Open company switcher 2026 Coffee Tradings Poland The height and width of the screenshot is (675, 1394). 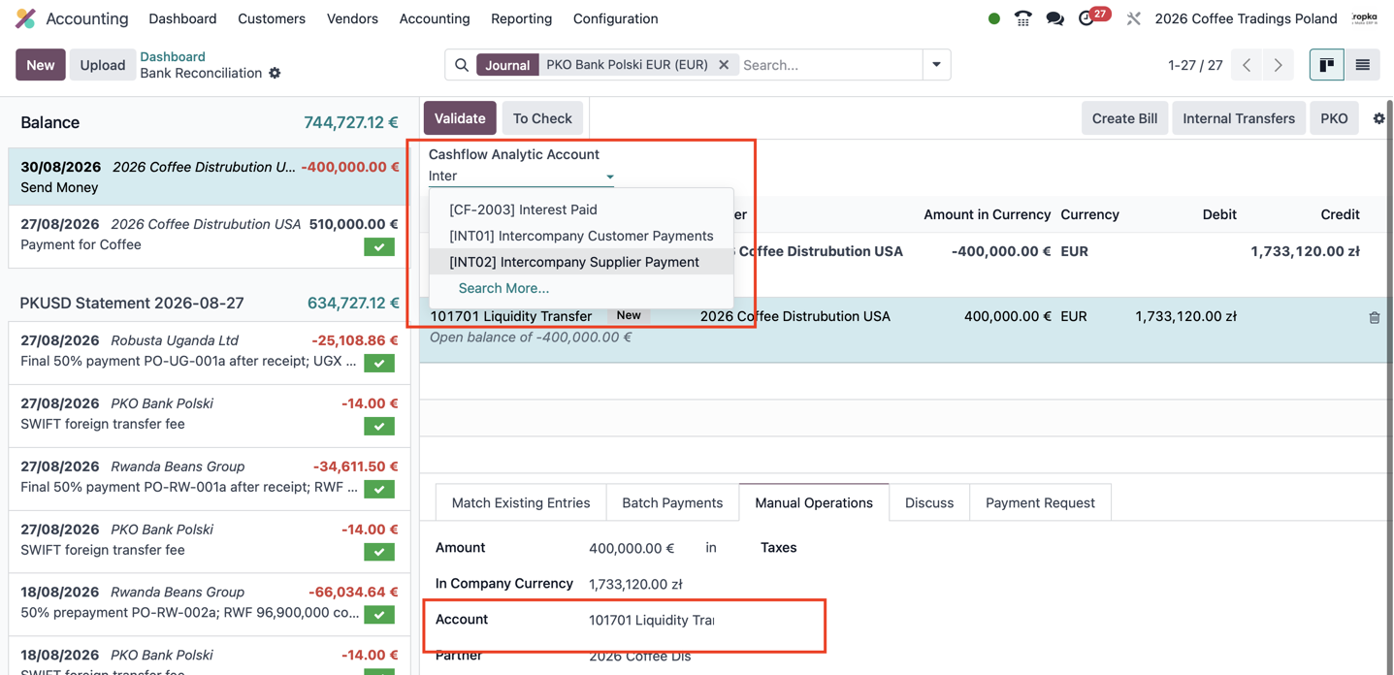pyautogui.click(x=1246, y=18)
